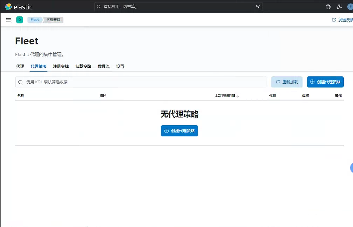Open the user avatar menu
The width and height of the screenshot is (353, 227).
click(x=350, y=7)
